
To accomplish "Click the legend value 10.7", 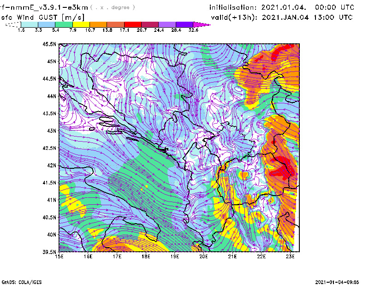I will (x=90, y=30).
